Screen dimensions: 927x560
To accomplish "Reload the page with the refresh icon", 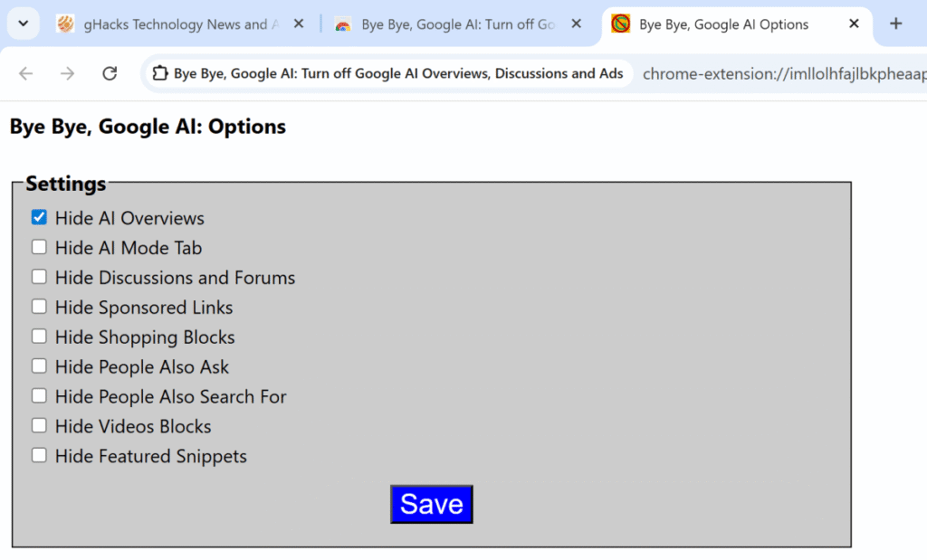I will tap(110, 73).
